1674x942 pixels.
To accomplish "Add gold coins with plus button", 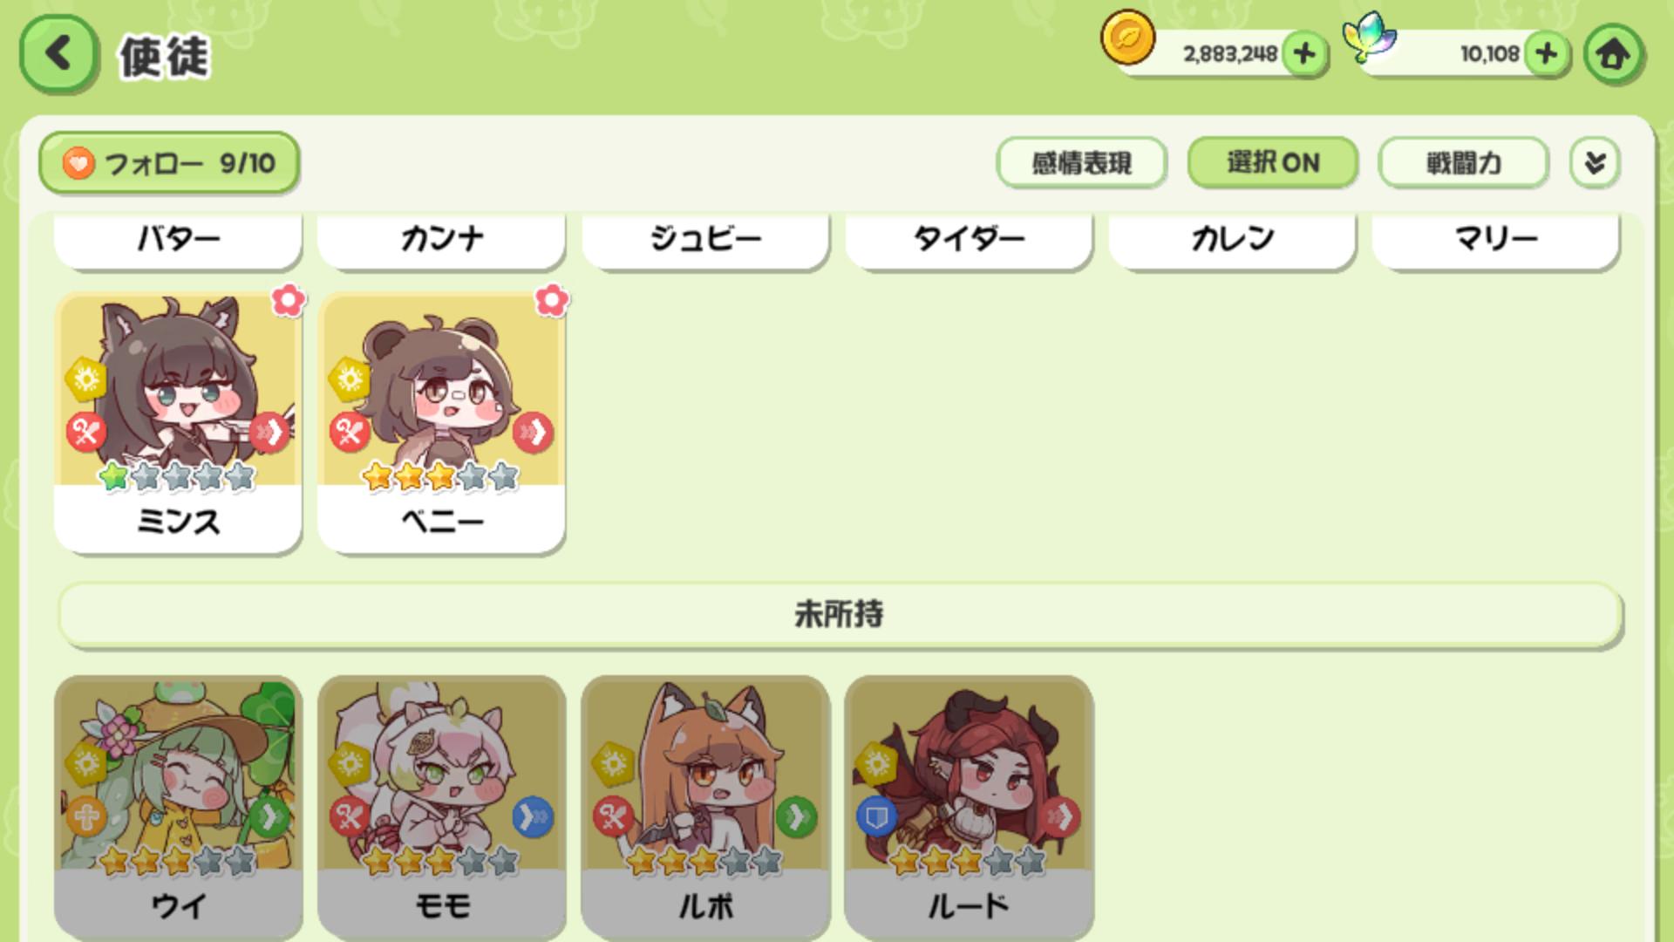I will [1304, 54].
